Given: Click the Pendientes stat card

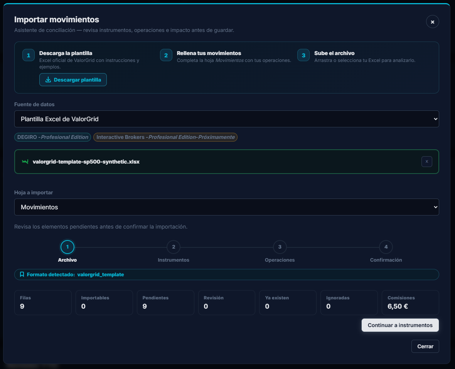Looking at the screenshot, I should point(165,303).
